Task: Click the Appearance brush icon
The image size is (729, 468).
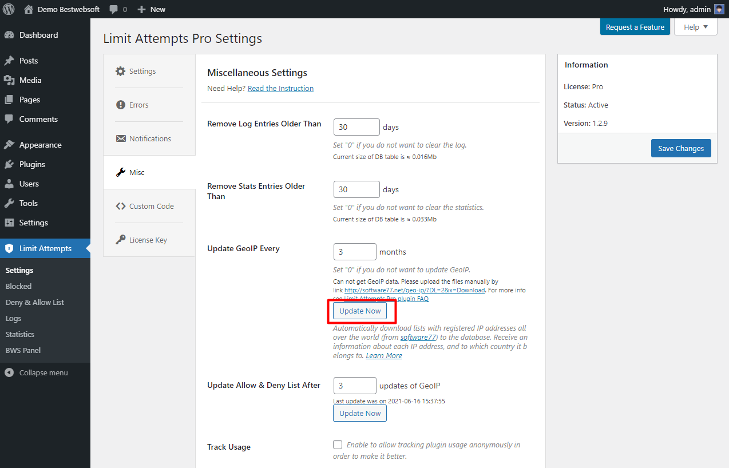Action: 9,145
